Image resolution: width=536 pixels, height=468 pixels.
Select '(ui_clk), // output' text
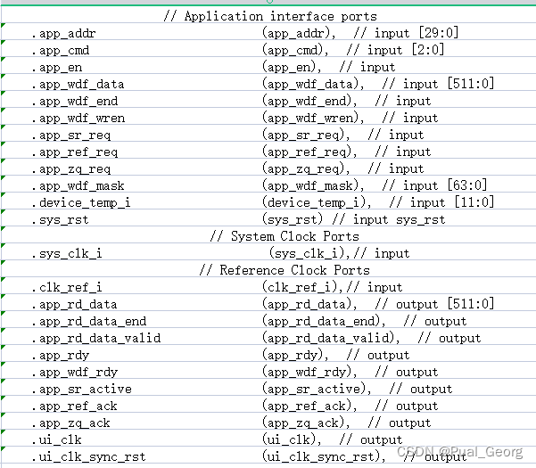[333, 439]
